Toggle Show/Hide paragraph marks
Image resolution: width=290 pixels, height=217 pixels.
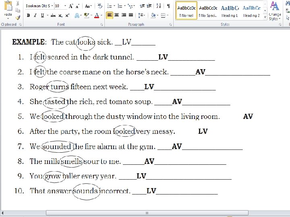pyautogui.click(x=168, y=6)
